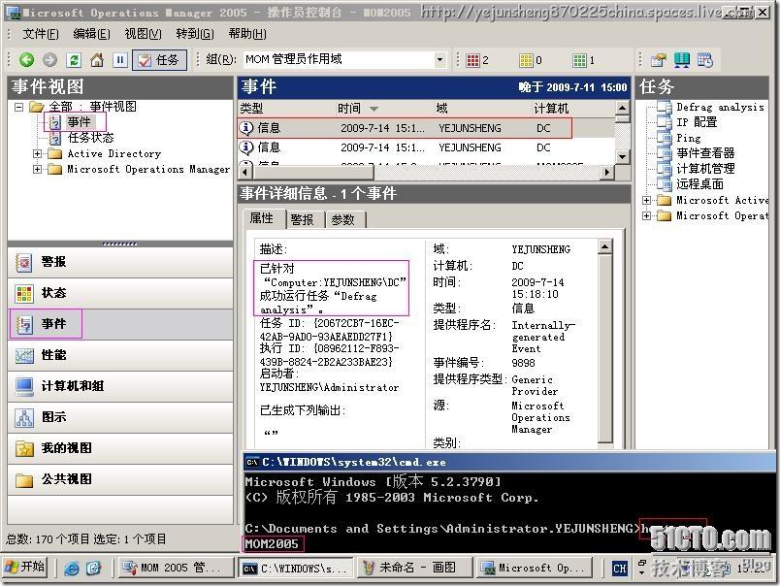Expand Microsoft Operations Manager tree folder
Image resolution: width=780 pixels, height=586 pixels.
pyautogui.click(x=37, y=169)
